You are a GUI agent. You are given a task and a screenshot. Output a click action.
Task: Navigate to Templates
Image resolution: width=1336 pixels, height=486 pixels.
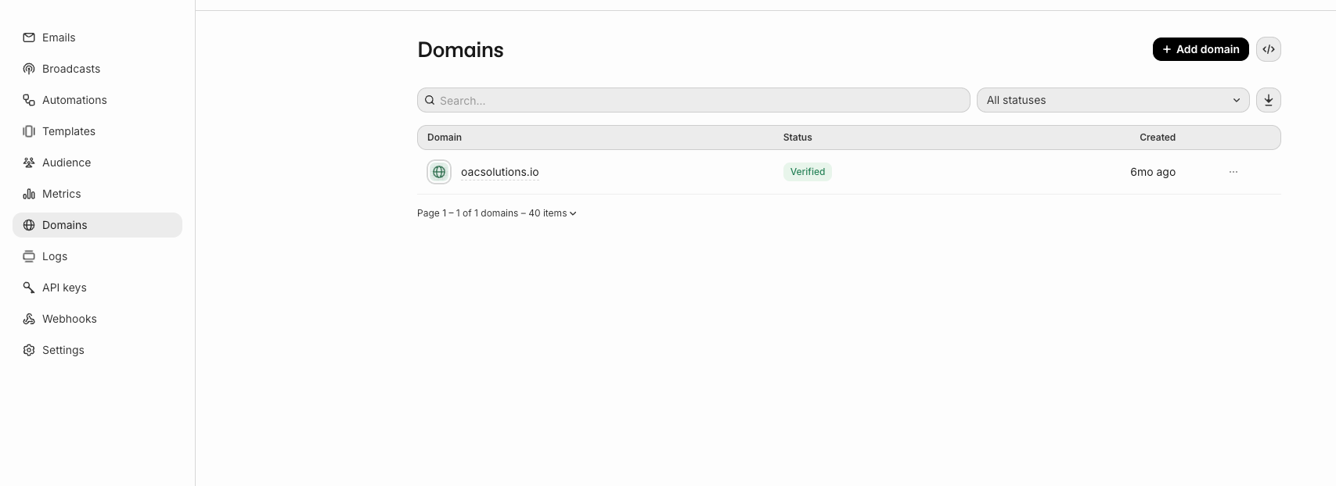pyautogui.click(x=97, y=131)
